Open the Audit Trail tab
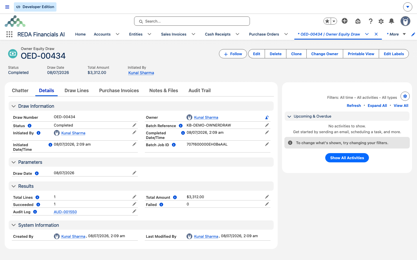The width and height of the screenshot is (417, 260). pyautogui.click(x=200, y=90)
